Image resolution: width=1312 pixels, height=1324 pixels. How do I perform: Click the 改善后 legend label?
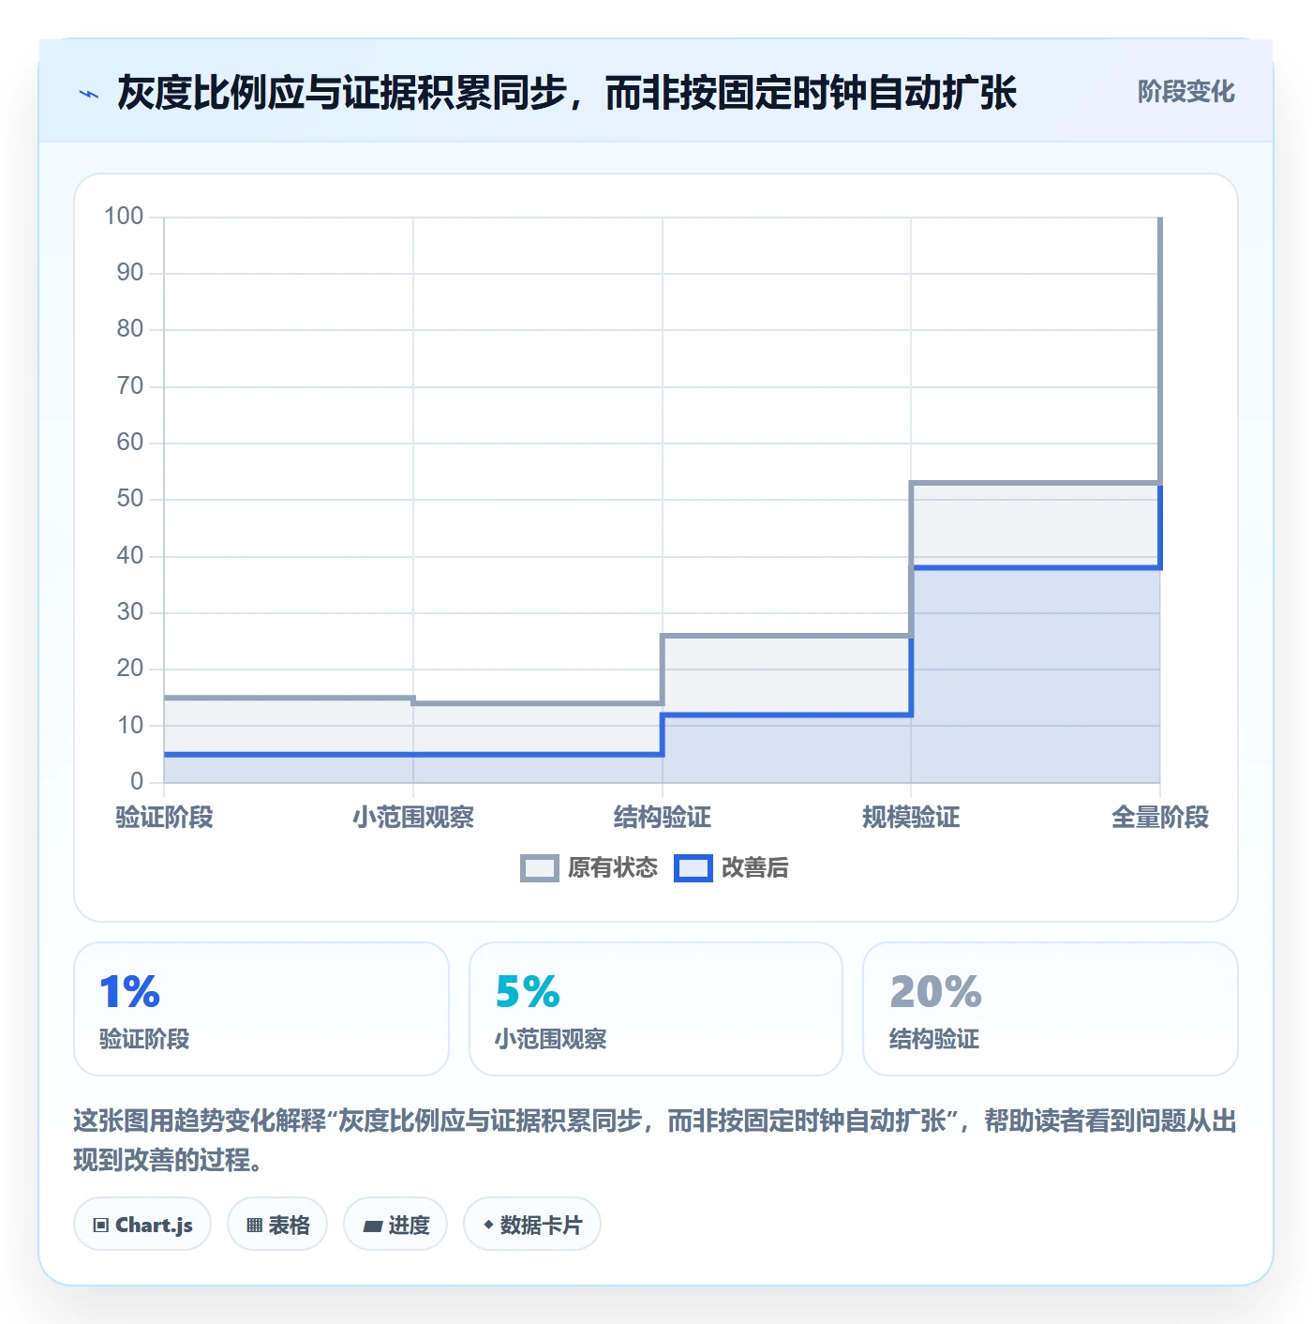click(755, 868)
